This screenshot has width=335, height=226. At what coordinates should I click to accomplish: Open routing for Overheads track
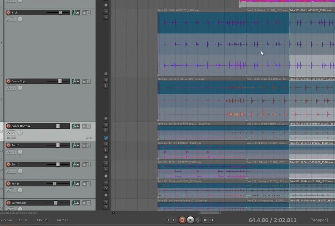[76, 203]
